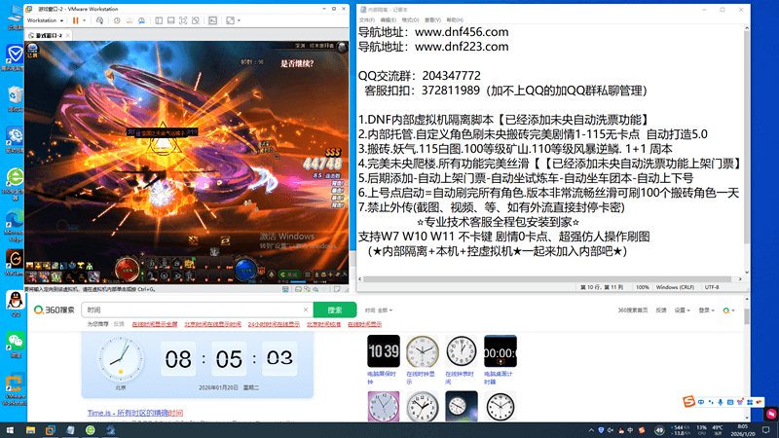Open the Workstation dropdown menu

45,19
